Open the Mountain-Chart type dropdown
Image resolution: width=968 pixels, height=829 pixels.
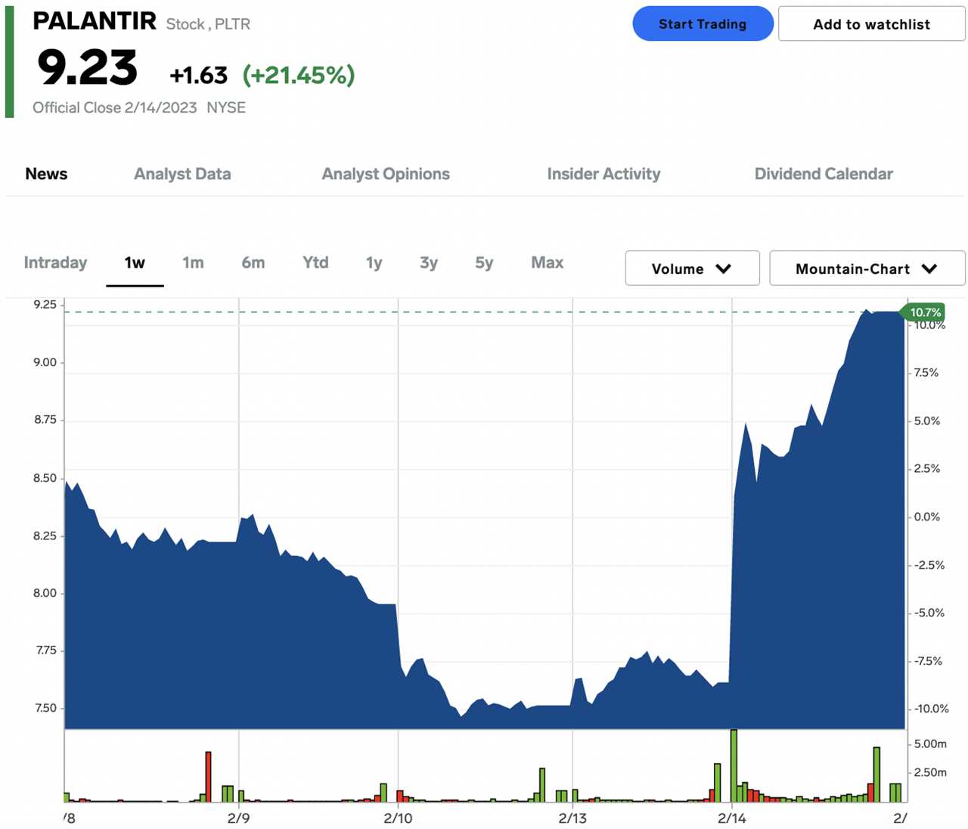867,269
